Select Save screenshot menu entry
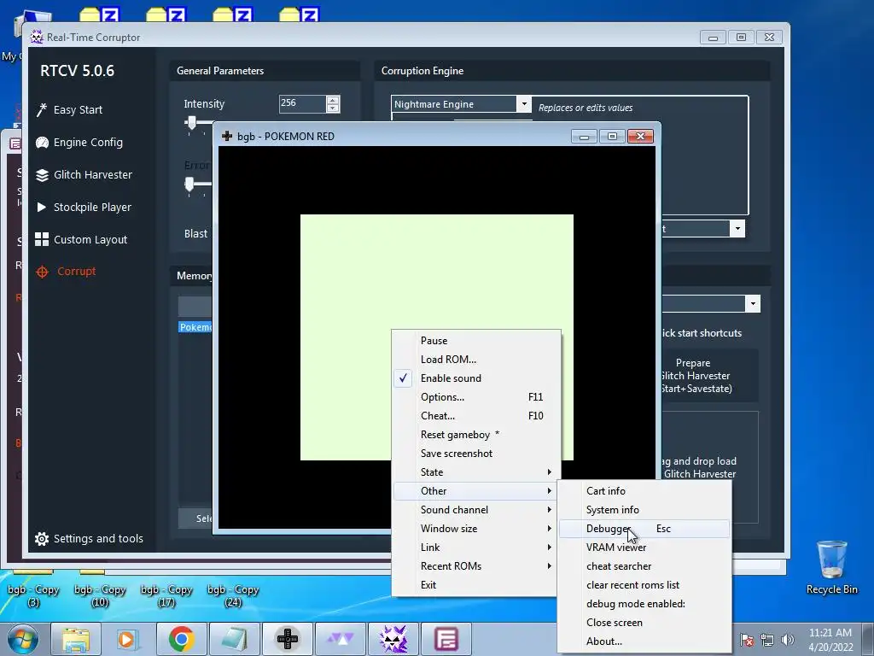Viewport: 874px width, 656px height. [475, 454]
